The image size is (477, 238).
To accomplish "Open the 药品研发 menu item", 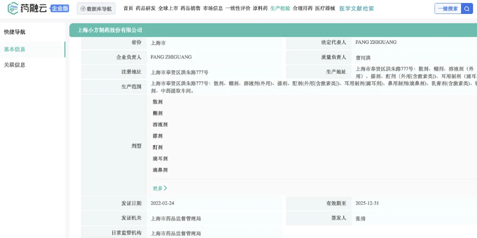I will tap(145, 8).
